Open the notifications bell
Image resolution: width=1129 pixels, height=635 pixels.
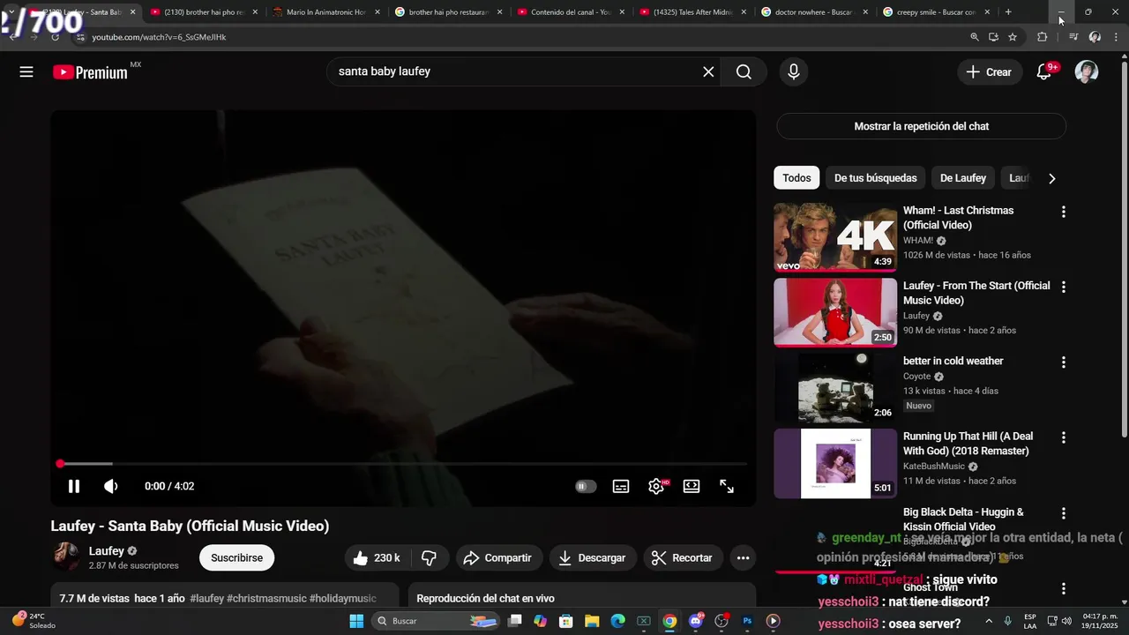1044,72
